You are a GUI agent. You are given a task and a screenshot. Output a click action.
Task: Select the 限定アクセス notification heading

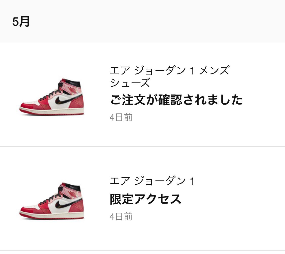[x=145, y=199]
